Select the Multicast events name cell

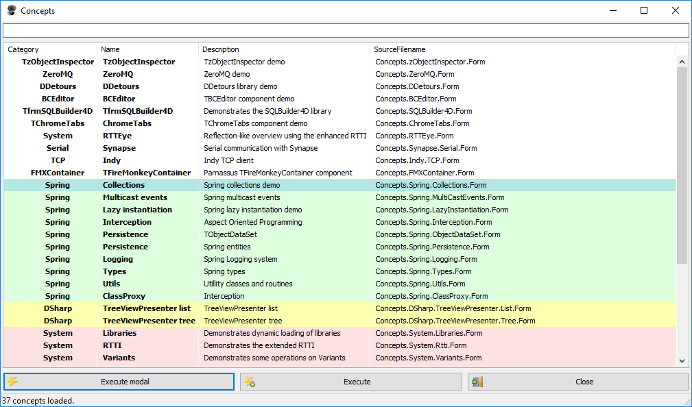click(x=135, y=197)
